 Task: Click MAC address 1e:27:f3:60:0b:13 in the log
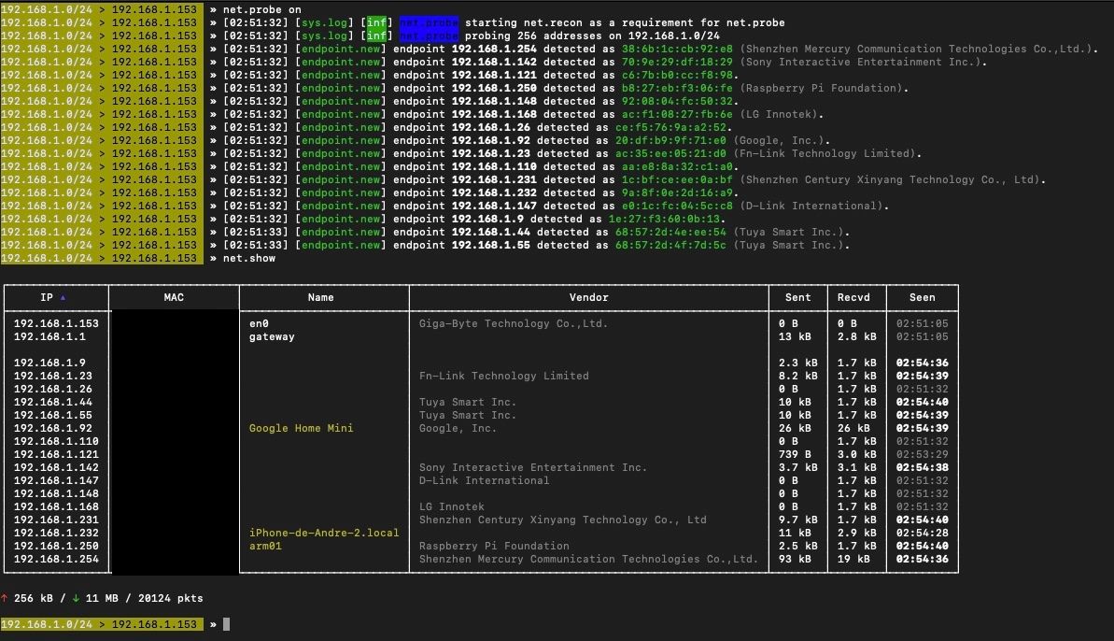(x=664, y=219)
